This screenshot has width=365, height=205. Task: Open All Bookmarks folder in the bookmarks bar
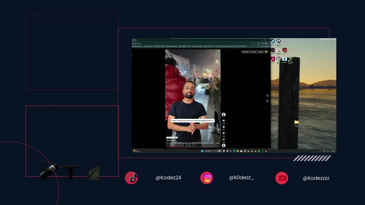(x=265, y=46)
